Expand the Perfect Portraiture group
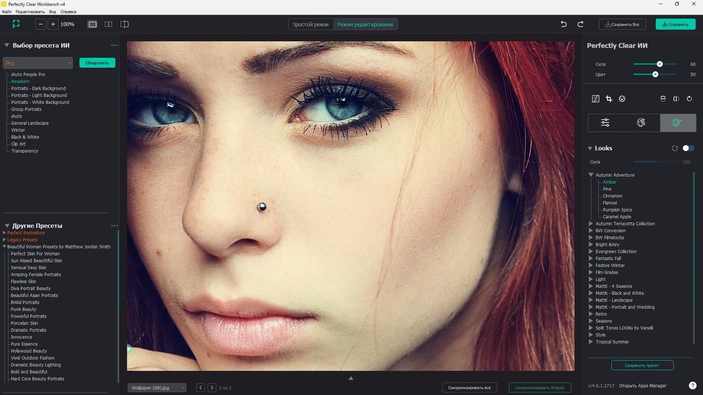The image size is (703, 395). tap(5, 233)
